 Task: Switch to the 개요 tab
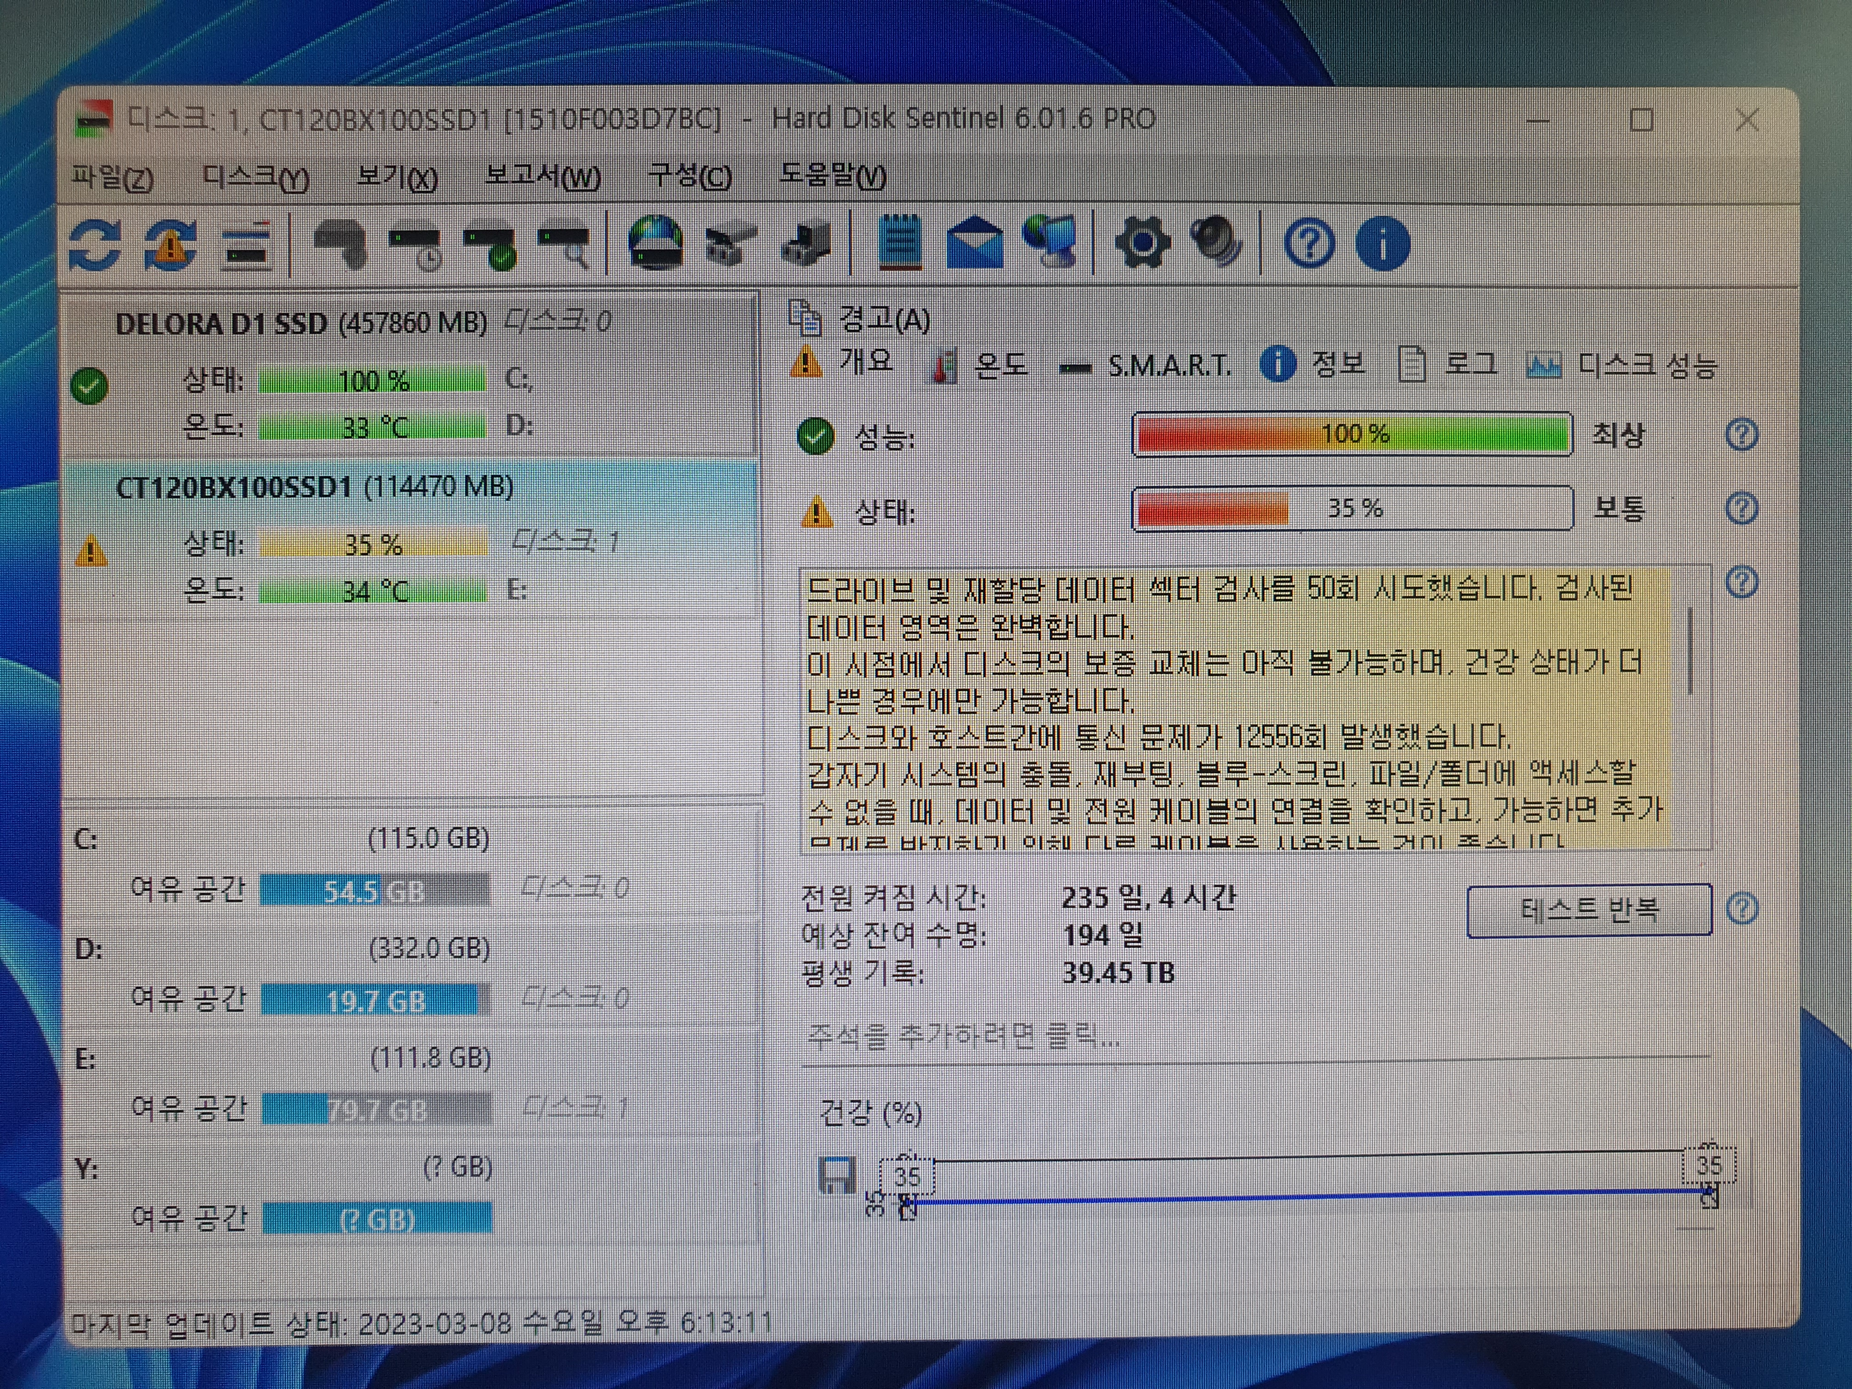tap(842, 362)
